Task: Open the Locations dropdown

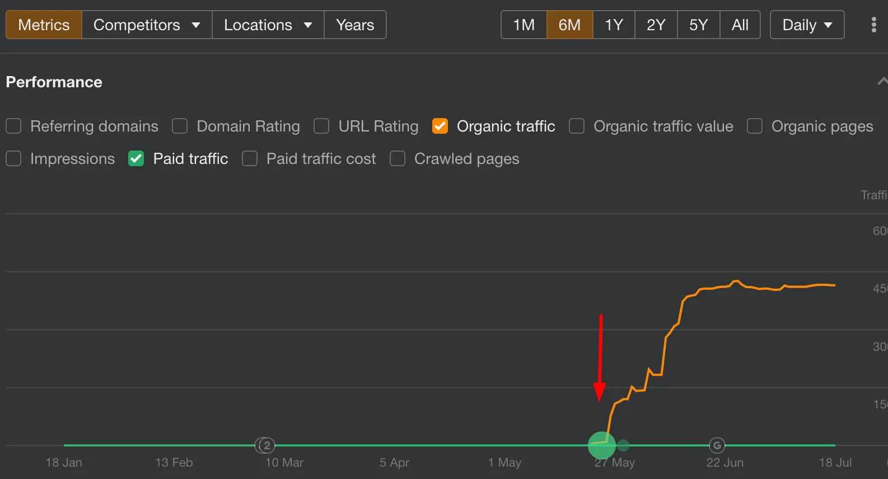Action: 268,25
